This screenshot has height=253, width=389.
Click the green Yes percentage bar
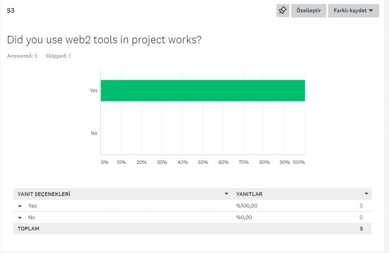202,90
